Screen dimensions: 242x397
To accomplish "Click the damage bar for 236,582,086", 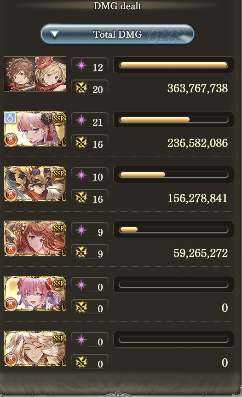I will click(173, 119).
